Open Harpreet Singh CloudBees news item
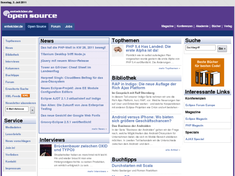Viewport: 235px width, 176px height. click(x=72, y=80)
